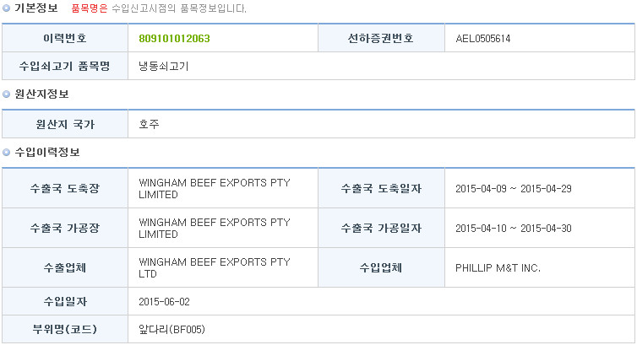Viewport: 637px width, 345px height.
Task: Click the processing date range 2015-04-10 ~ 2015-04-30
Action: [514, 229]
